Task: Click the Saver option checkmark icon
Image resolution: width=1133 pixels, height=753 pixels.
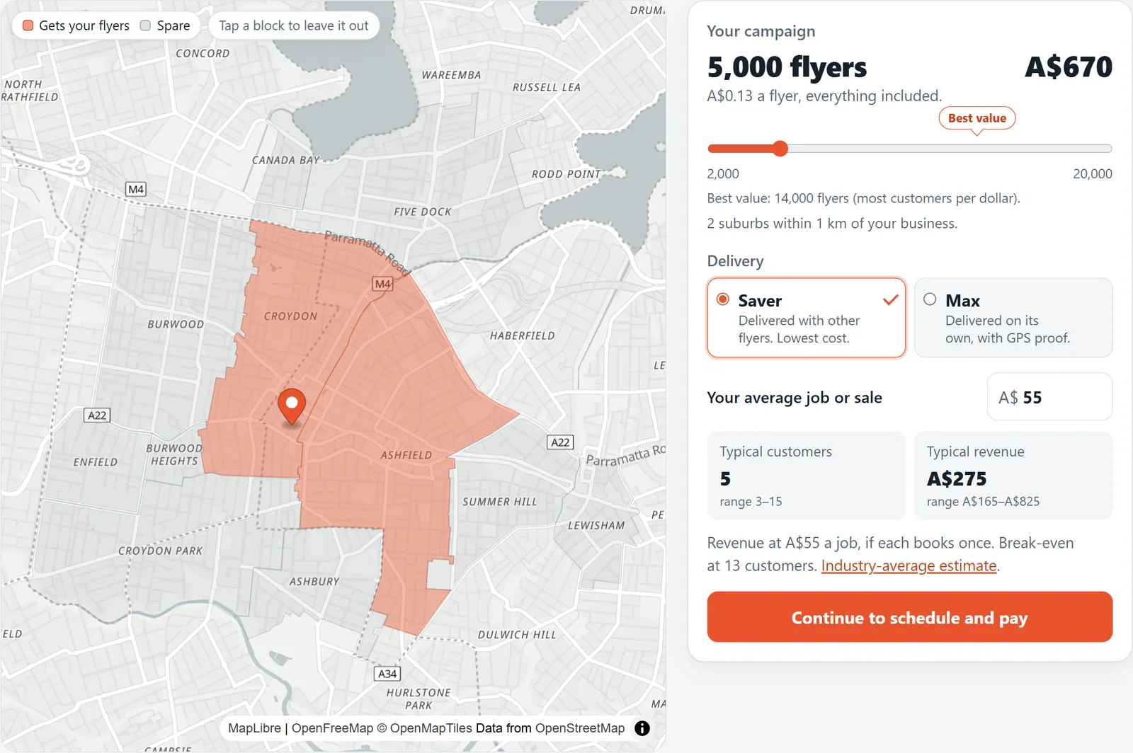Action: point(890,300)
